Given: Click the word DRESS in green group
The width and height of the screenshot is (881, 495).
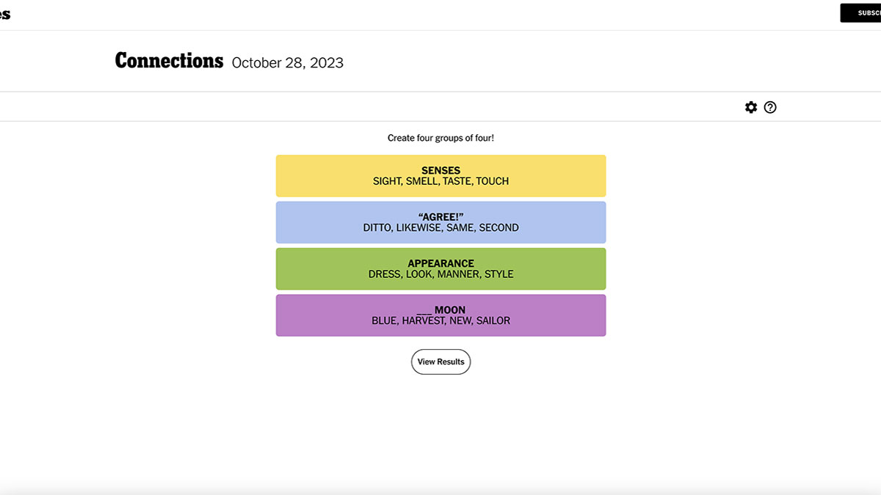Looking at the screenshot, I should pos(384,274).
